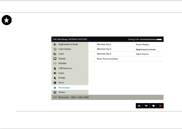
Task: Click the Menu settings icon
Action: pos(55,83)
